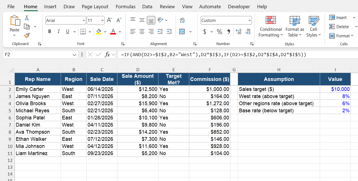
Task: Open Number format dialog launcher
Action: coord(252,44)
